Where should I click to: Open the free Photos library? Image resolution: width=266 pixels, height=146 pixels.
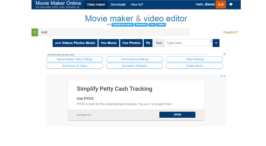tap(131, 43)
